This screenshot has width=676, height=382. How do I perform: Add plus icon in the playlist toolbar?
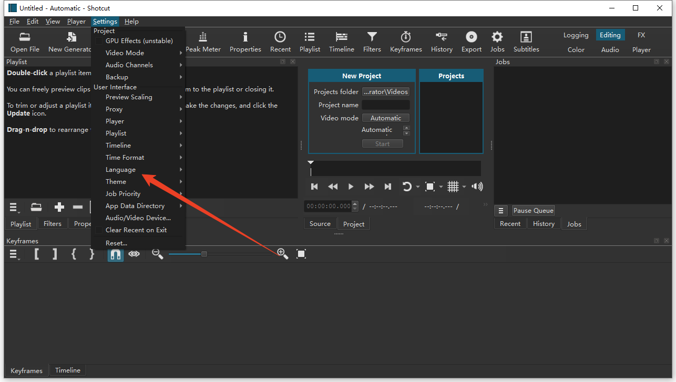pyautogui.click(x=59, y=207)
